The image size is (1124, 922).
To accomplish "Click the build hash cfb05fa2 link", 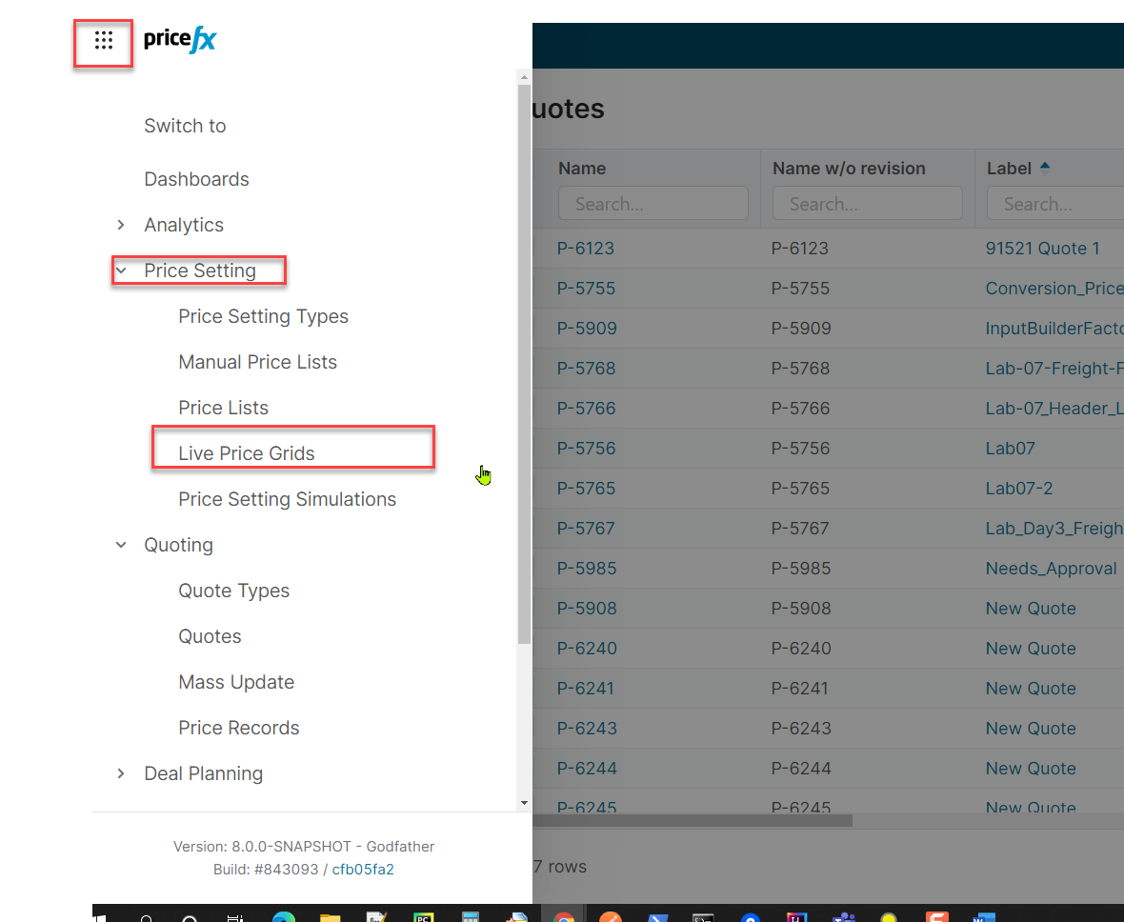I will (363, 869).
